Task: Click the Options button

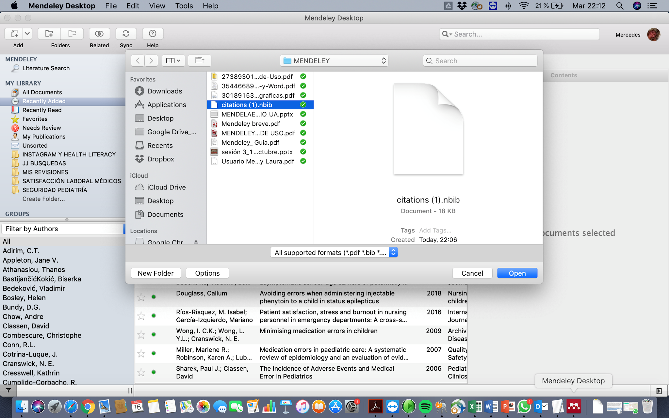Action: pyautogui.click(x=207, y=273)
